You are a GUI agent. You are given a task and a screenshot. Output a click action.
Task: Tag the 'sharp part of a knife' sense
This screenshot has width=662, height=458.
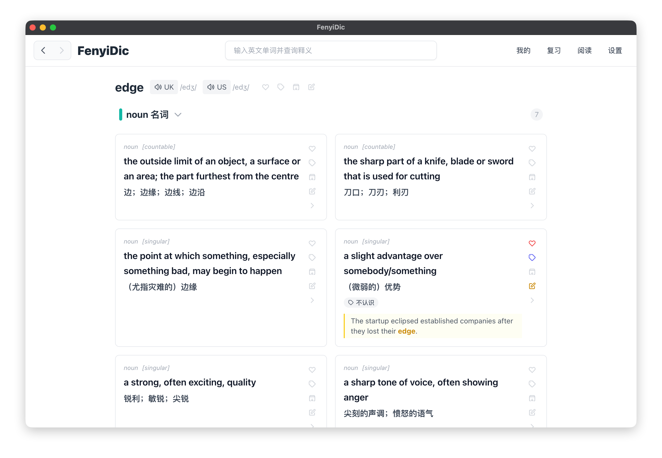[x=532, y=163]
